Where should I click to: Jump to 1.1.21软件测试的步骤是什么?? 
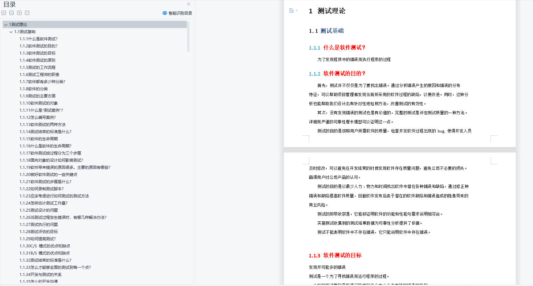45,182
